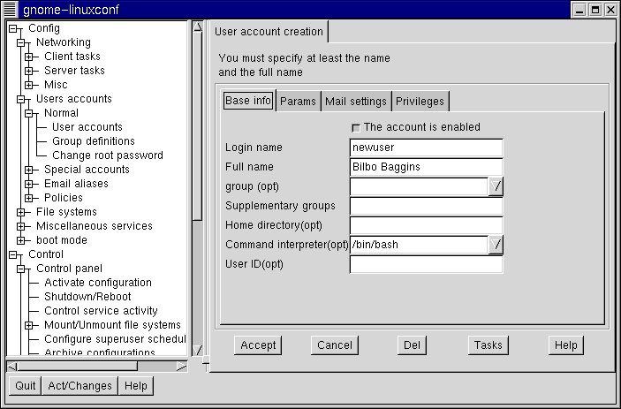Select Change root password in tree
Screen dimensions: 621x409
tap(107, 155)
